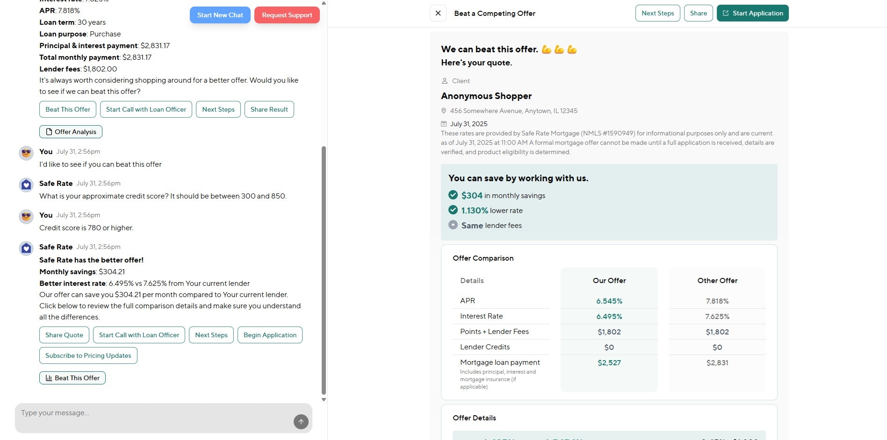887x440 pixels.
Task: Click the checkmark beside 1.130% lower rate
Action: pos(453,210)
